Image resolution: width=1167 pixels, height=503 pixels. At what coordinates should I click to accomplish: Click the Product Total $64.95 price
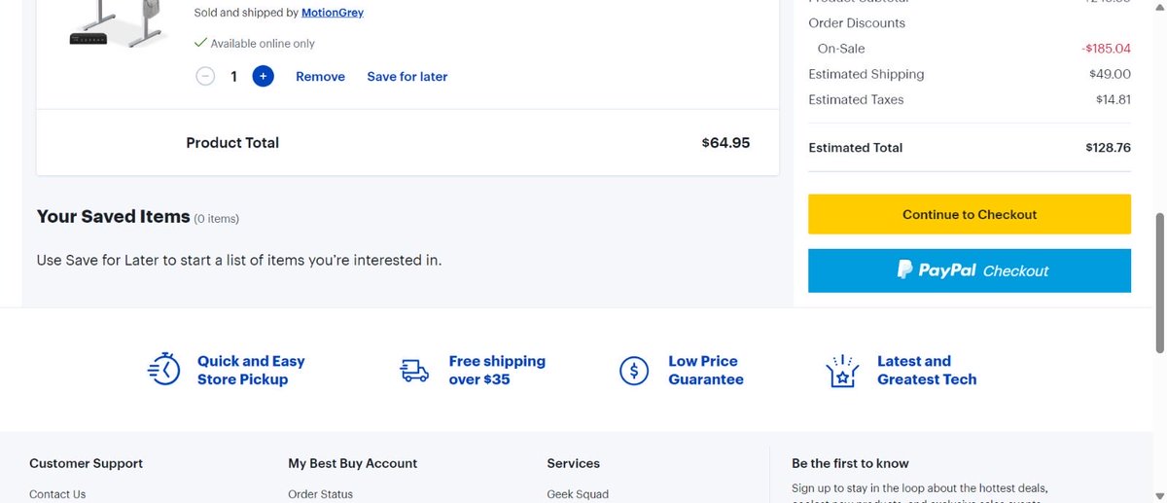pyautogui.click(x=725, y=143)
